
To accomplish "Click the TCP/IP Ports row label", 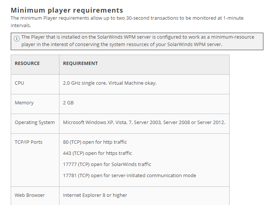I will click(29, 142).
